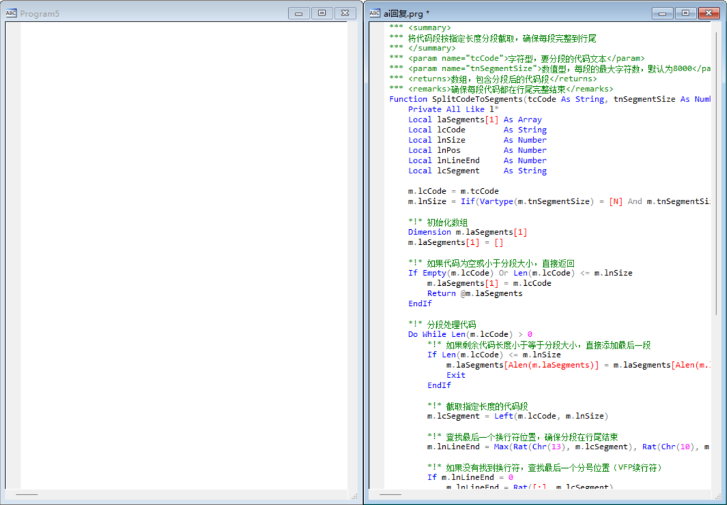Click the comment 截取指定长度的代码段

tap(477, 406)
